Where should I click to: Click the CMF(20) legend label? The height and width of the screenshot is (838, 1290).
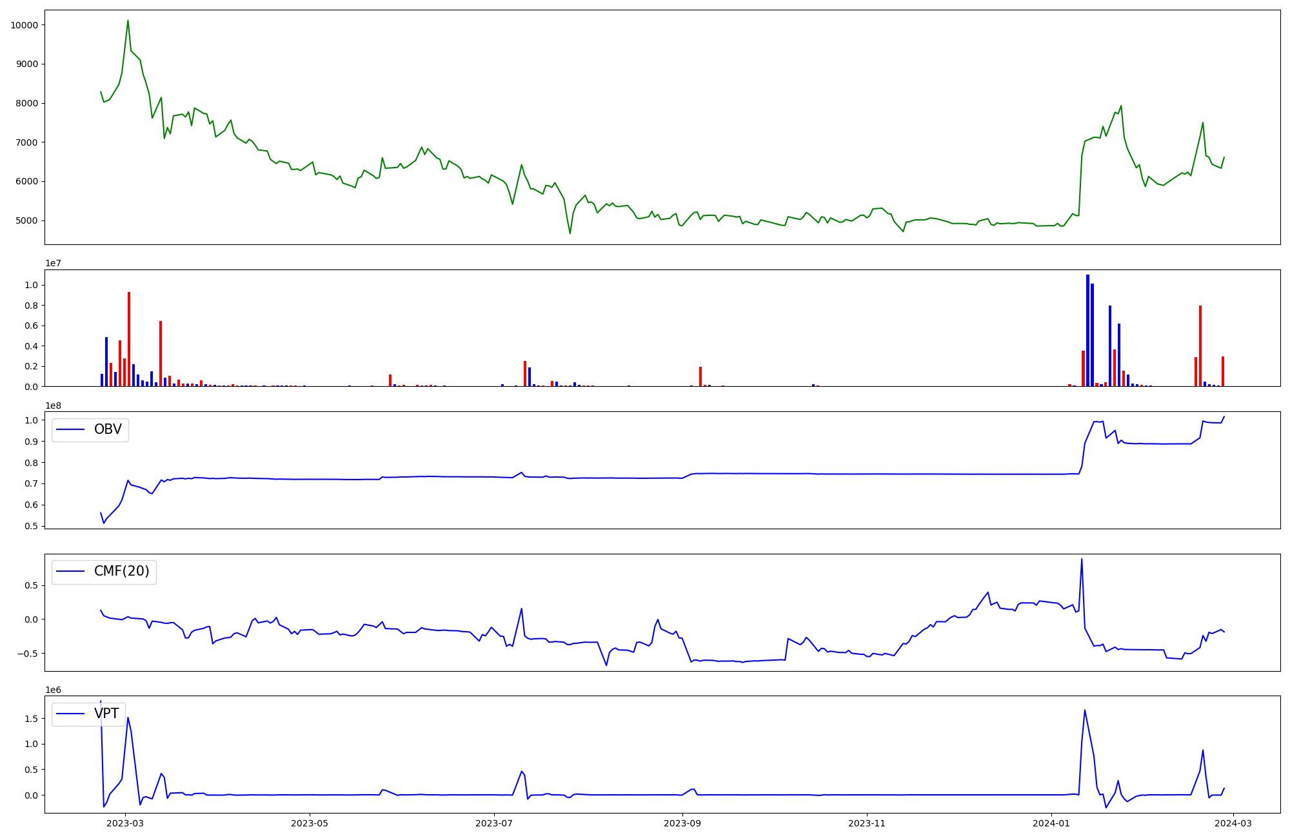[121, 572]
